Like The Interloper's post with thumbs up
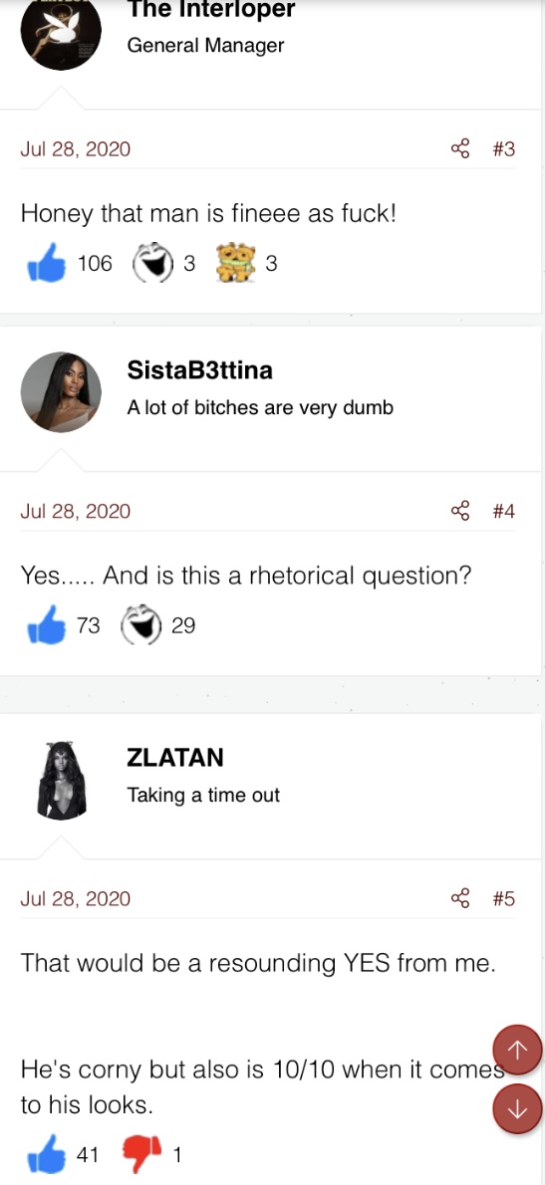Viewport: 545px width, 1185px height. 47,264
